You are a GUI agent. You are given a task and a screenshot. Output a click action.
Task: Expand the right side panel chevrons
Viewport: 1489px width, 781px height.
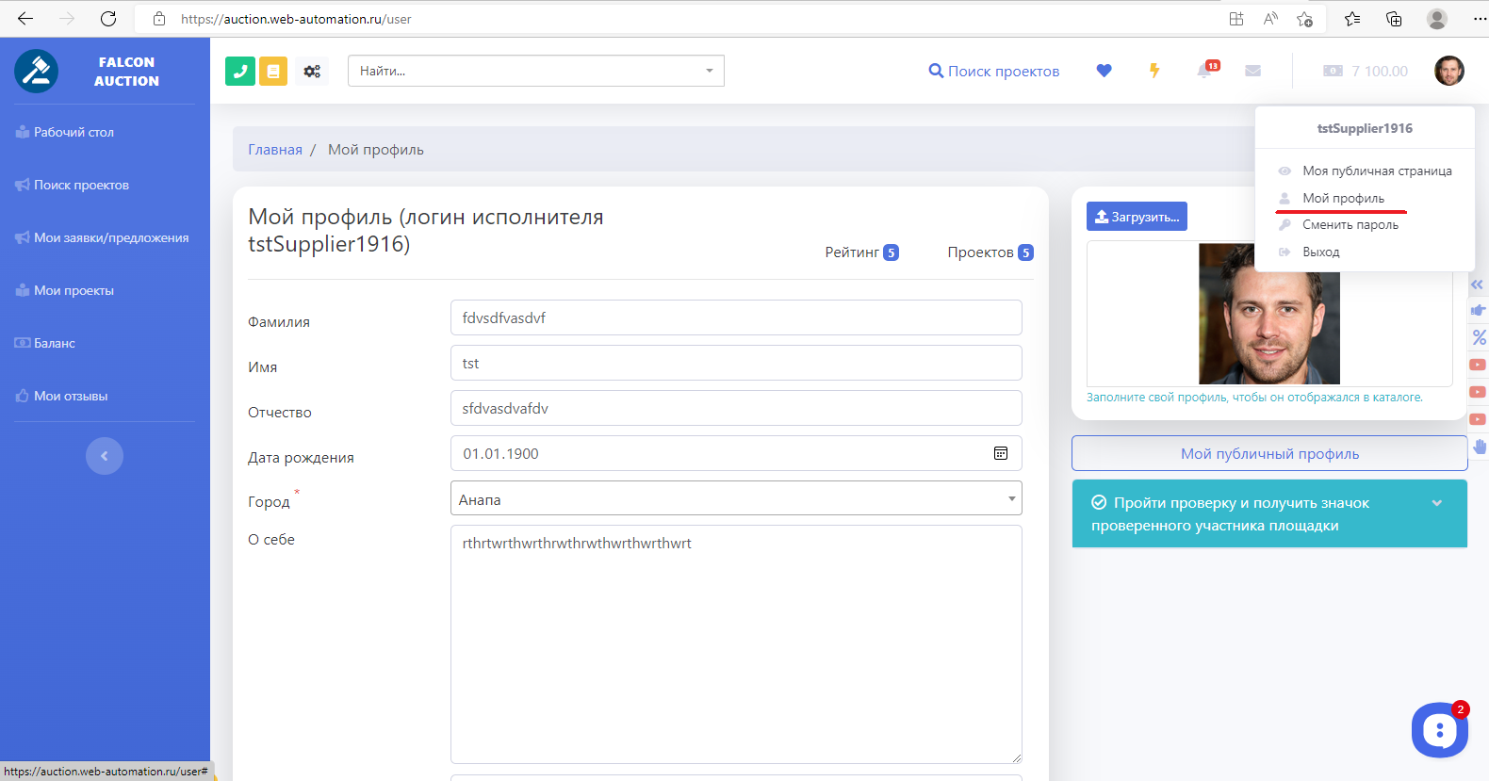click(x=1477, y=285)
